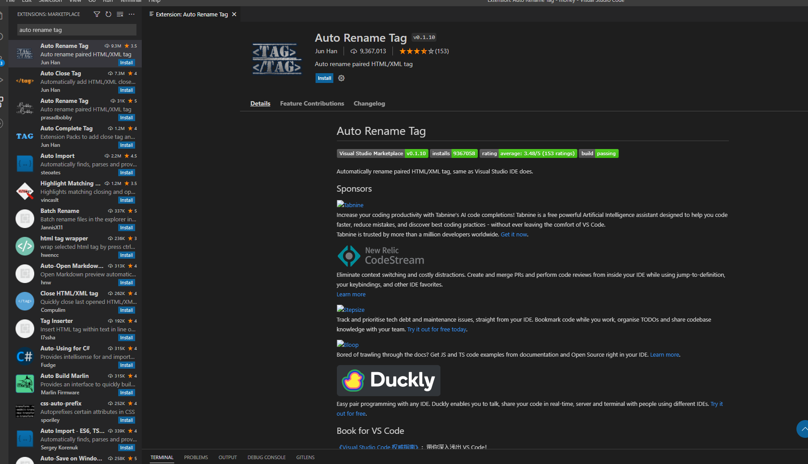Click the Visual Studio Marketplace v0.1.10 badge

pos(383,153)
